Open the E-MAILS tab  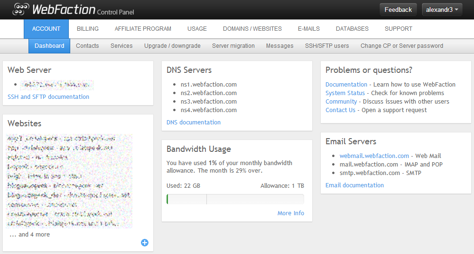[308, 29]
